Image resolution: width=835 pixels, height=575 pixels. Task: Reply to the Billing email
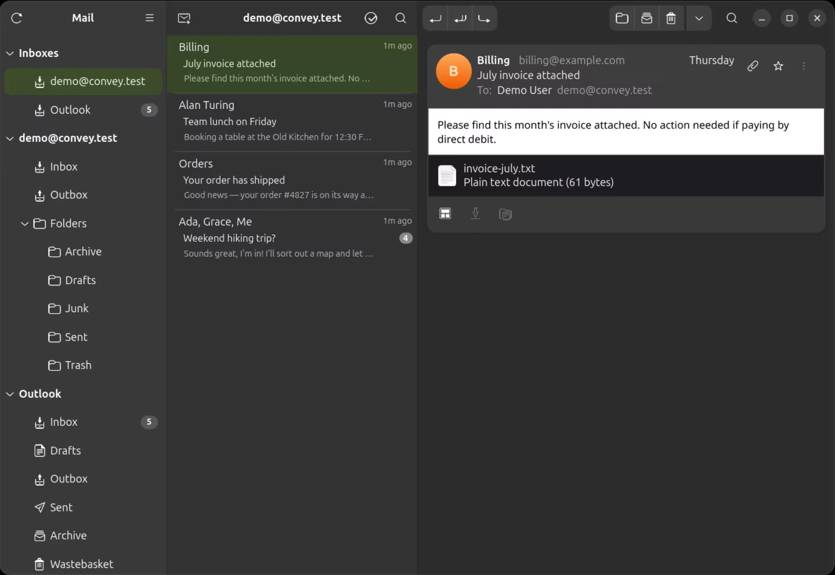tap(435, 18)
